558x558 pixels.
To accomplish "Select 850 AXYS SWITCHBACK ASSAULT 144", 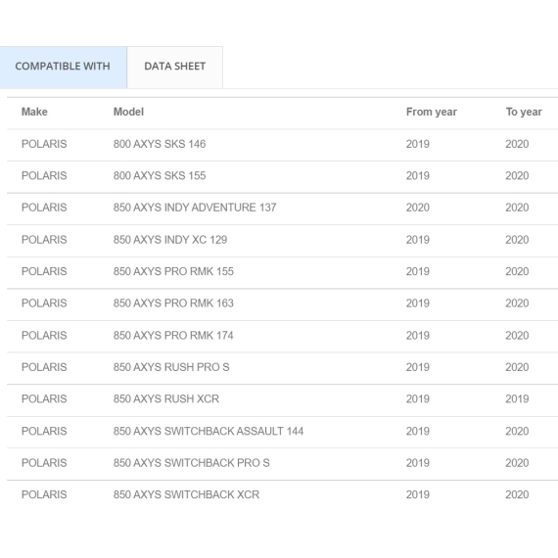I will pyautogui.click(x=209, y=432).
